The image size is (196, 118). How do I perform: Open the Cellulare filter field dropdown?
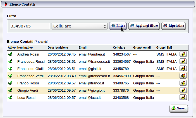point(80,26)
